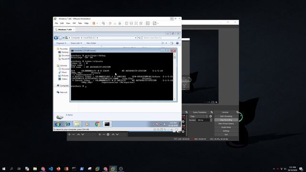This screenshot has height=172, width=306.
Task: Select Desktop under Favorites
Action: point(64,52)
